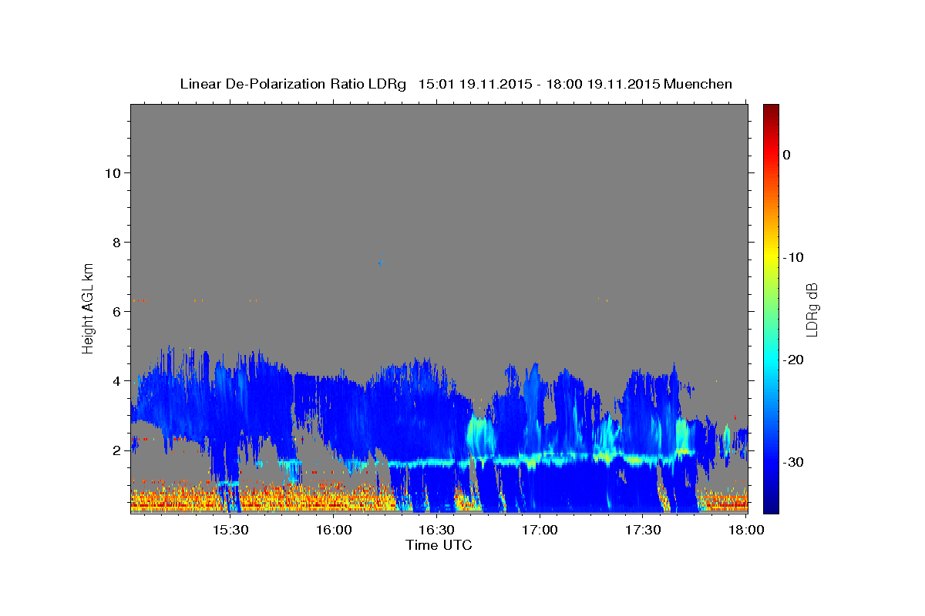Click the 17:30 time tick label

(643, 531)
